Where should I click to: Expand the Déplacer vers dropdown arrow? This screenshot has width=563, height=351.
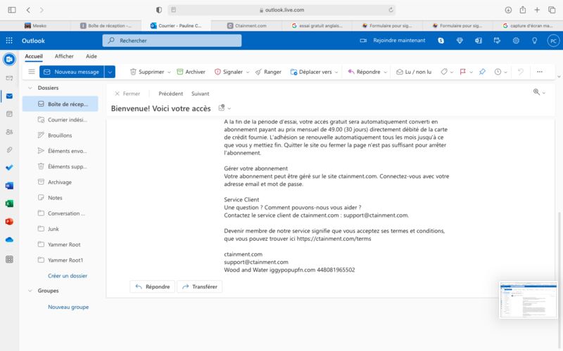[x=336, y=72]
